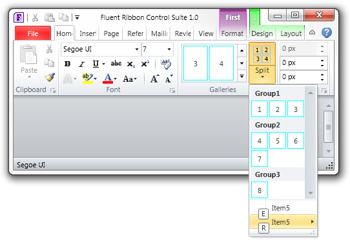Screen dimensions: 350x242
Task: Open the File backstage tab
Action: [33, 33]
